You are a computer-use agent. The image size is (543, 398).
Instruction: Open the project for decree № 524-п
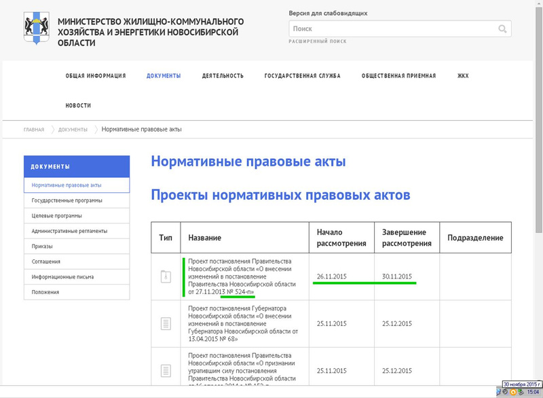pyautogui.click(x=241, y=276)
